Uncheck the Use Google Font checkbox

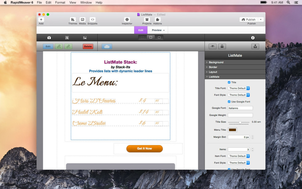229,101
